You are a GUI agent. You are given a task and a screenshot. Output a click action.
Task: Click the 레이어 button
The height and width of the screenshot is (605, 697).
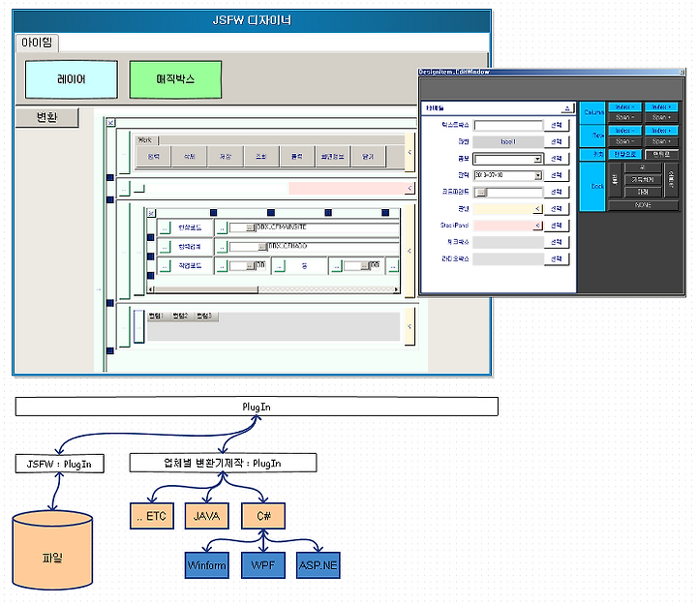click(x=72, y=79)
